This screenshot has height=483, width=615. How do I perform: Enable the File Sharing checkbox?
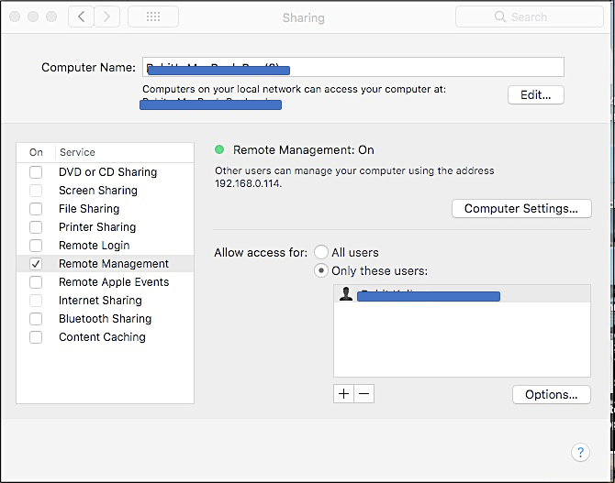point(36,209)
